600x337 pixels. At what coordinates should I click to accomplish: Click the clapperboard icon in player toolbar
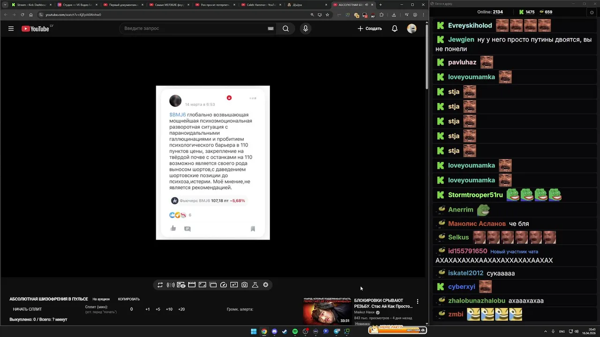[192, 285]
